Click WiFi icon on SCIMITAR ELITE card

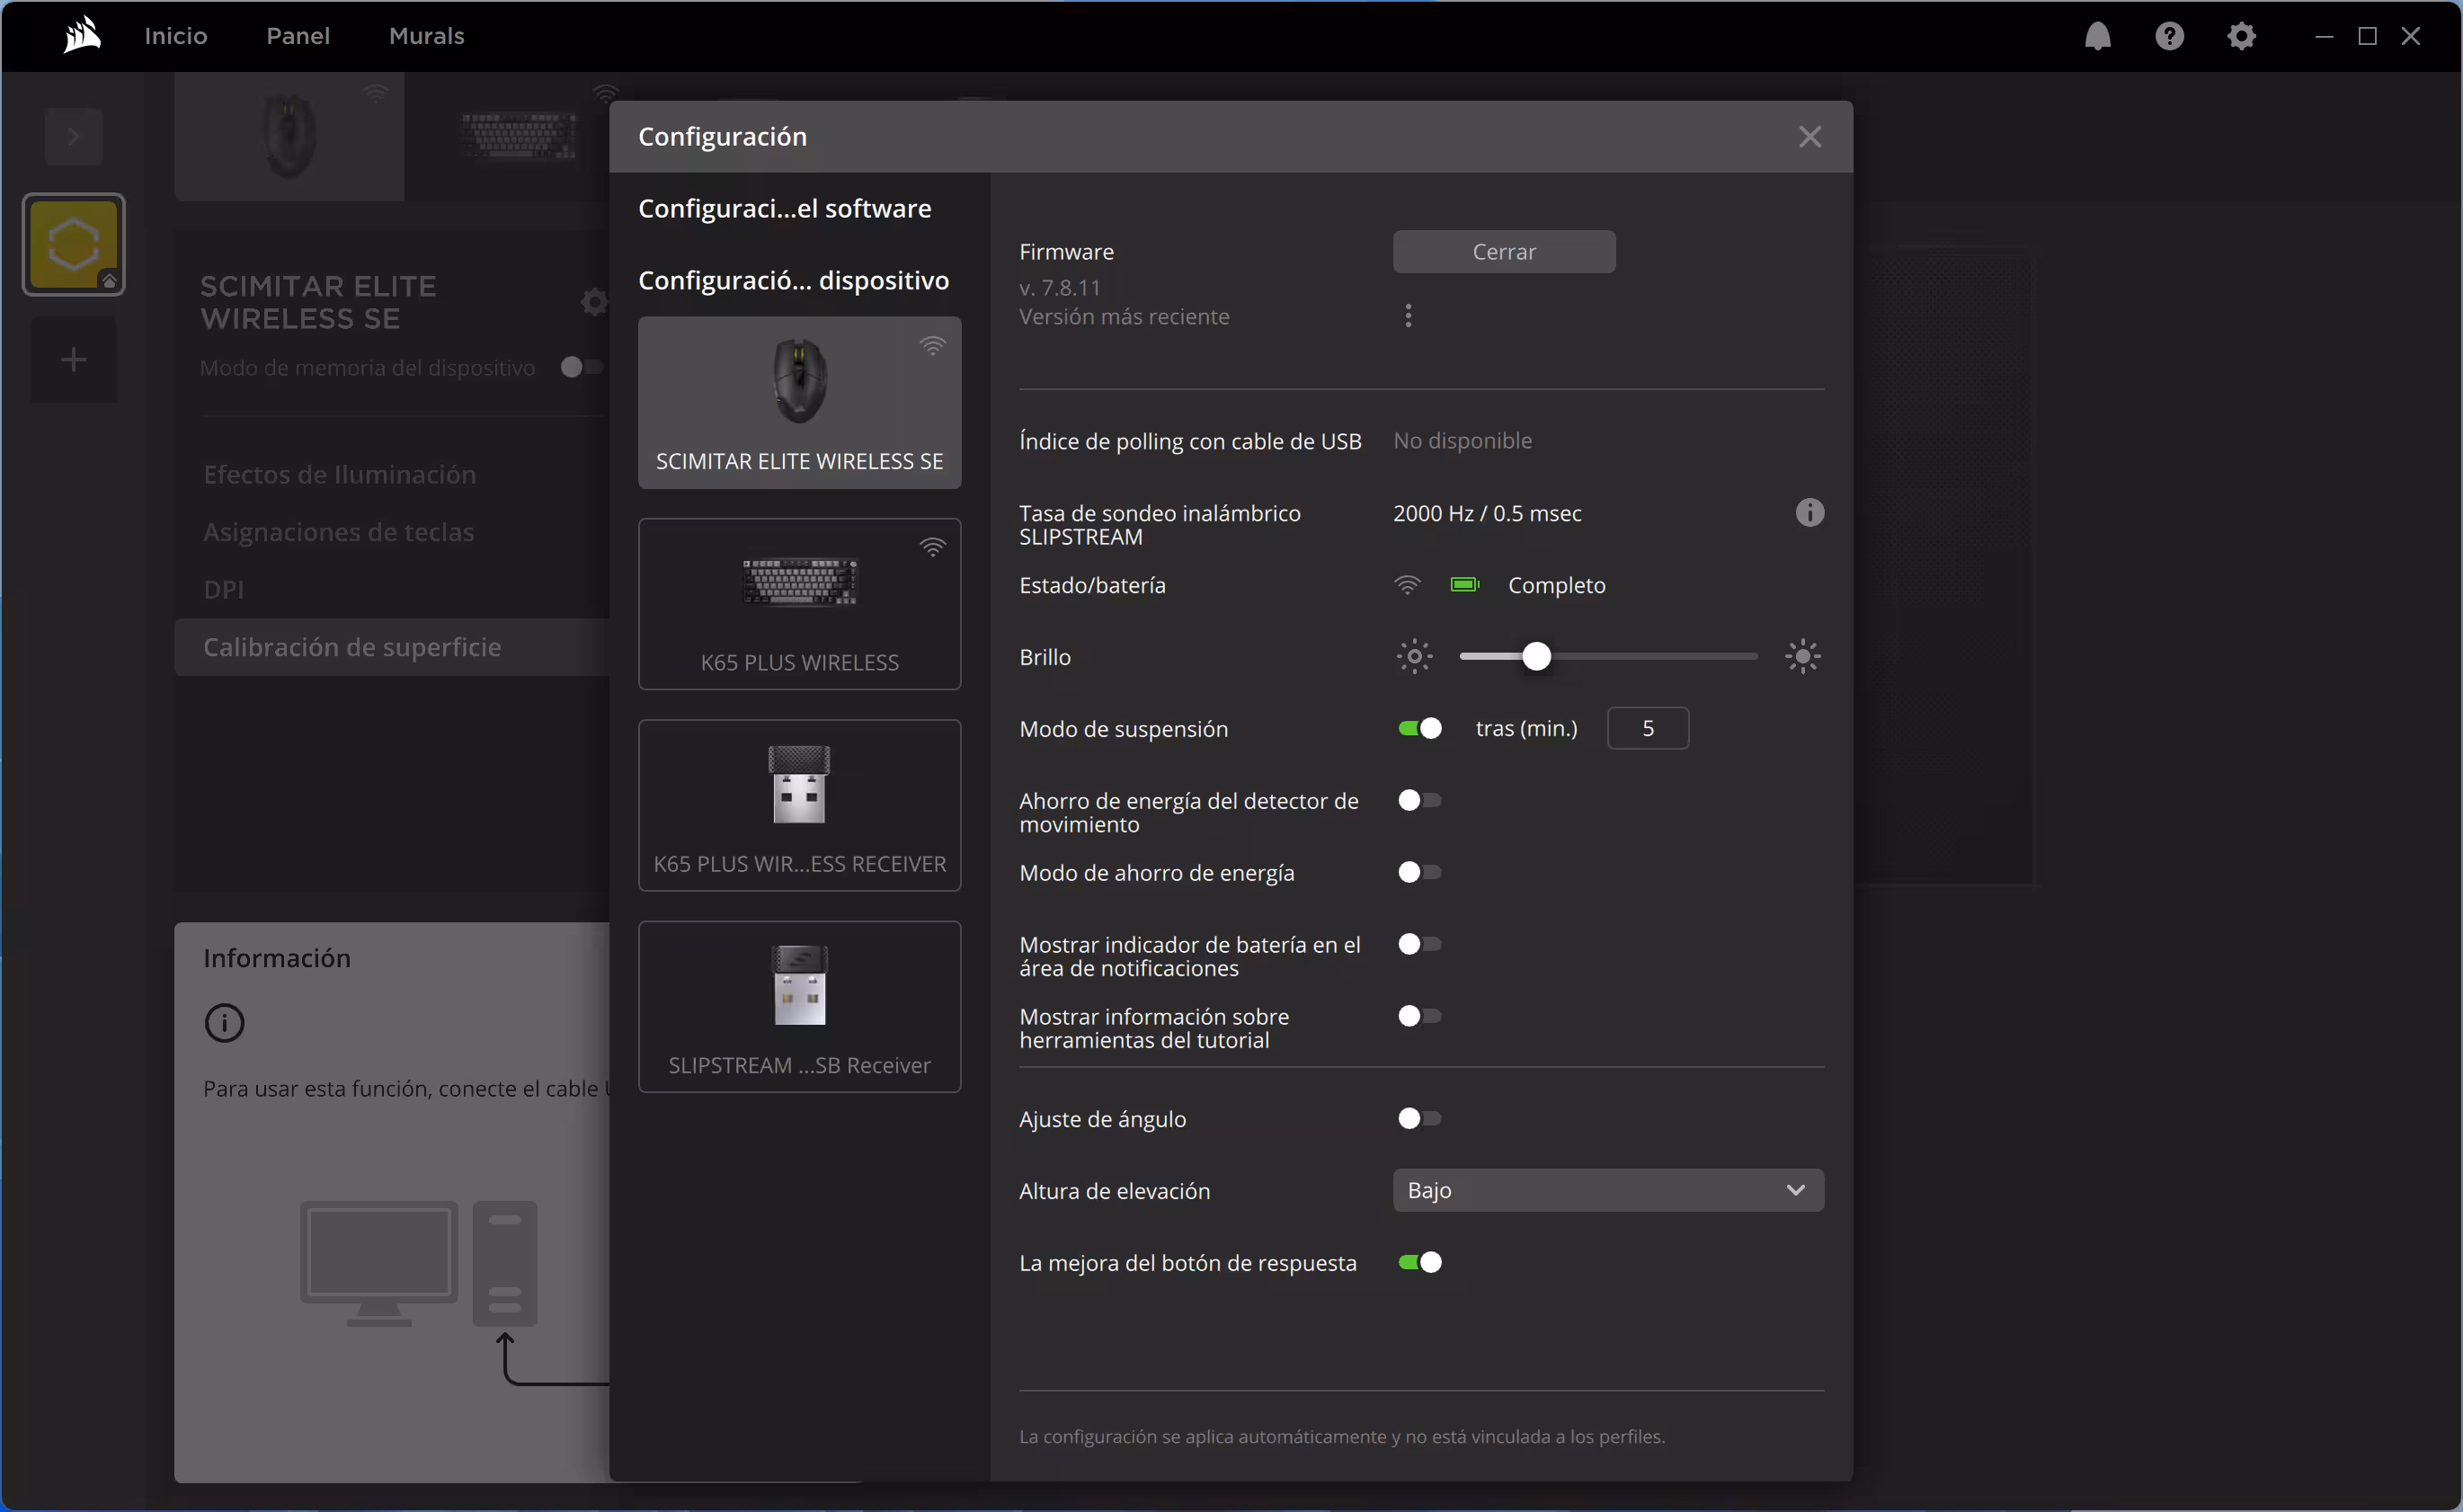click(932, 347)
